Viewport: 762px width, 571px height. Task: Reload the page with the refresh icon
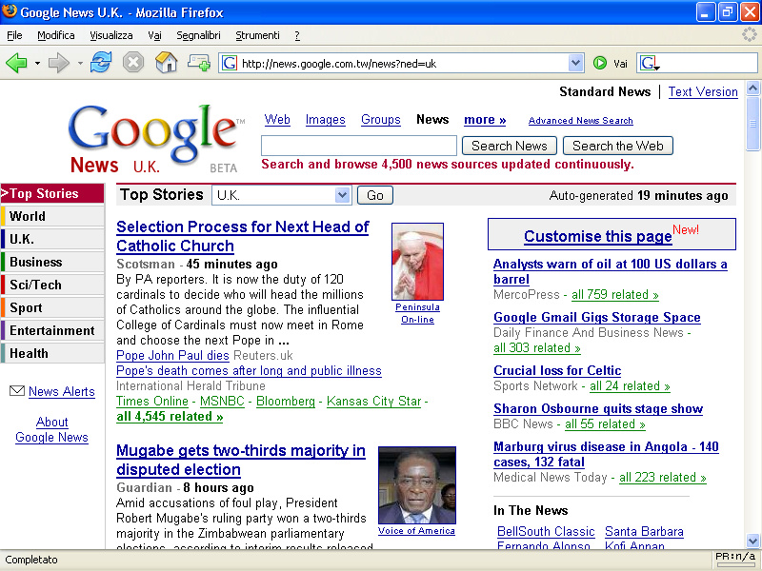[x=101, y=63]
